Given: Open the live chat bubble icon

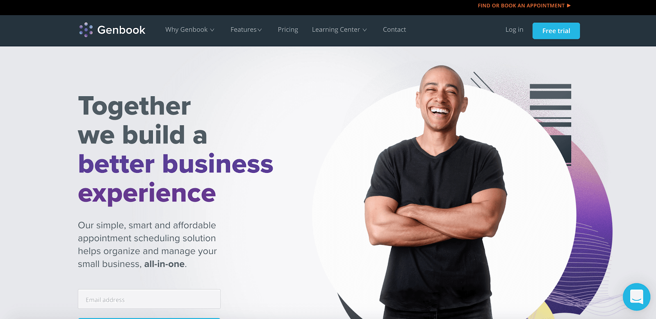Looking at the screenshot, I should 636,297.
